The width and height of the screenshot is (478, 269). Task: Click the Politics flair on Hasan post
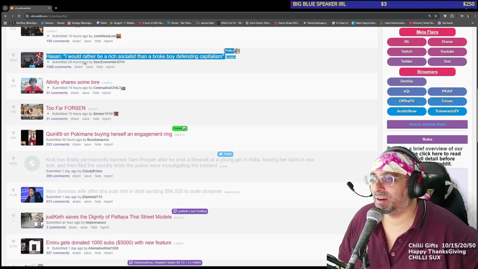pos(232,50)
